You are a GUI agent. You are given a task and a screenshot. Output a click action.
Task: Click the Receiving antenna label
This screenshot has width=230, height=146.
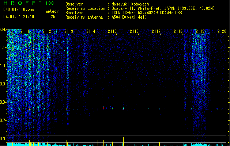(84, 17)
